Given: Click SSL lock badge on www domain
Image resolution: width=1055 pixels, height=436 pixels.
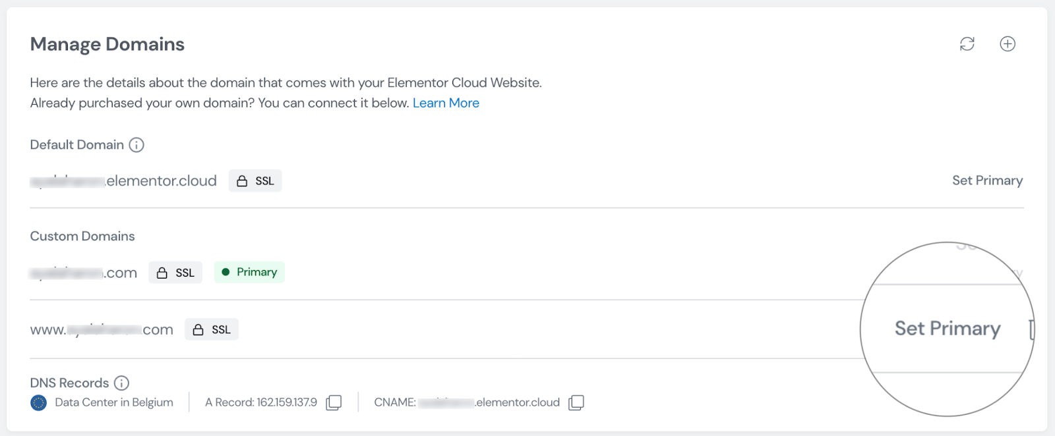Looking at the screenshot, I should 212,329.
